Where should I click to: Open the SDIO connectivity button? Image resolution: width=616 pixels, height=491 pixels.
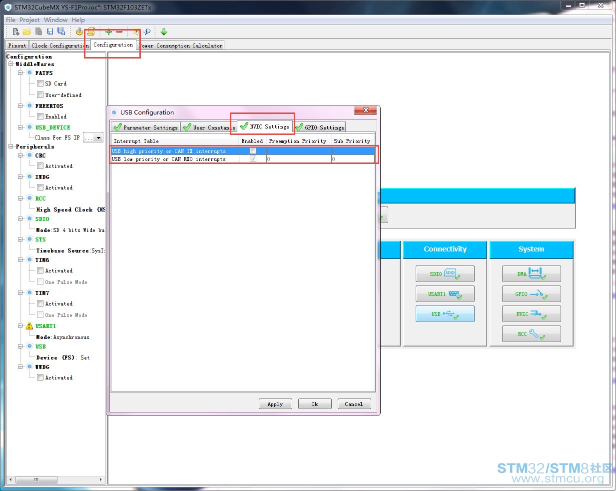[445, 273]
